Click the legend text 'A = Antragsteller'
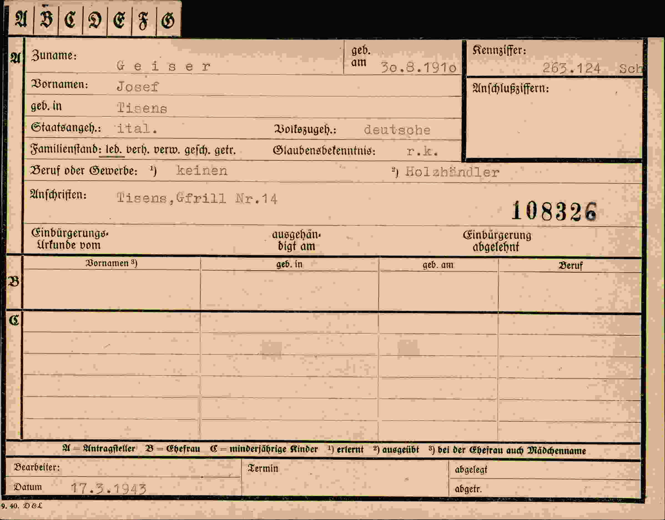Screen dimensions: 665x520 click(x=99, y=448)
